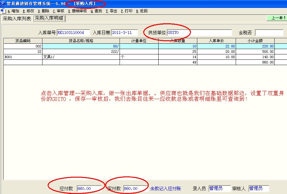Click the unit cell showing 个
The image size is (287, 194).
point(139,57)
